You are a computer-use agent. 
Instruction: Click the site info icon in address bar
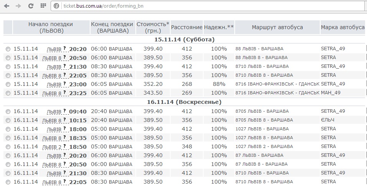[x=57, y=7]
